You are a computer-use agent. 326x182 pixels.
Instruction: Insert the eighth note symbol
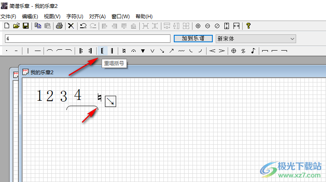[x=253, y=51]
